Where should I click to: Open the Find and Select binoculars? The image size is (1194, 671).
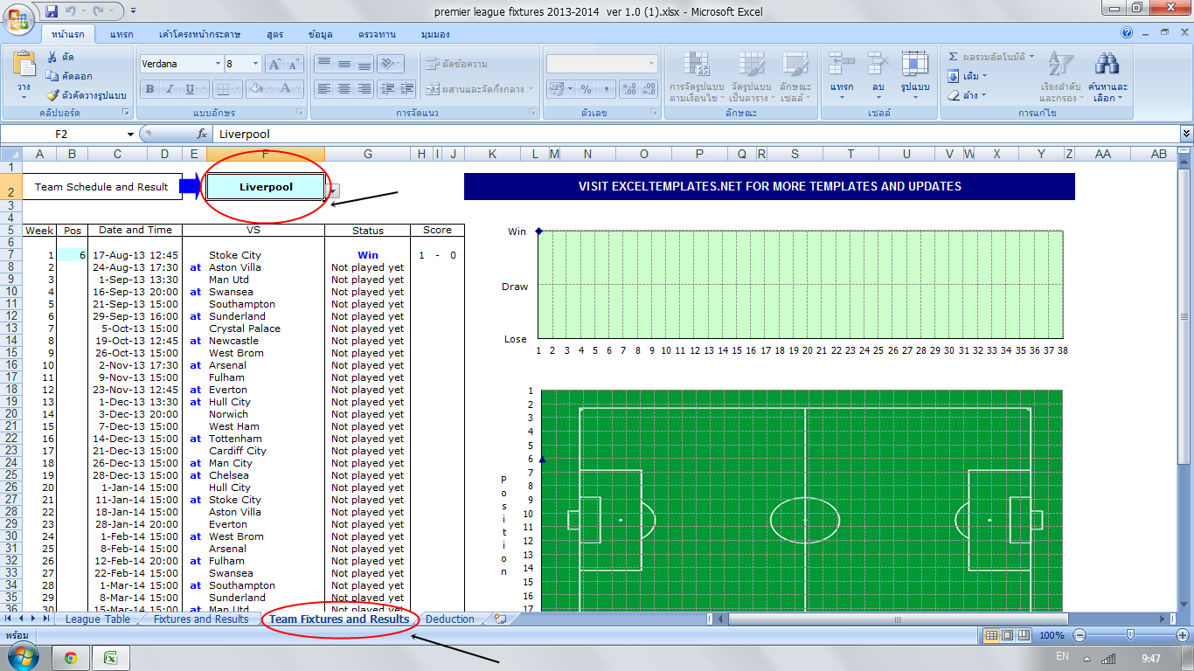1107,76
